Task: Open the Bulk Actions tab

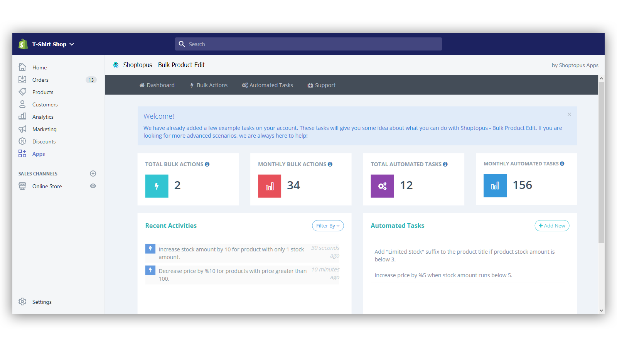Action: (209, 85)
